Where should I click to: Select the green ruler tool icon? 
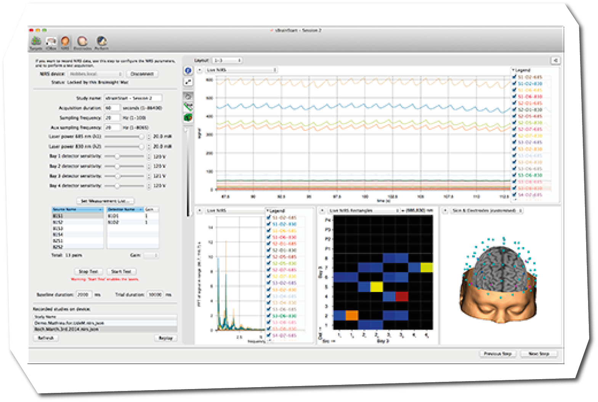pyautogui.click(x=188, y=107)
